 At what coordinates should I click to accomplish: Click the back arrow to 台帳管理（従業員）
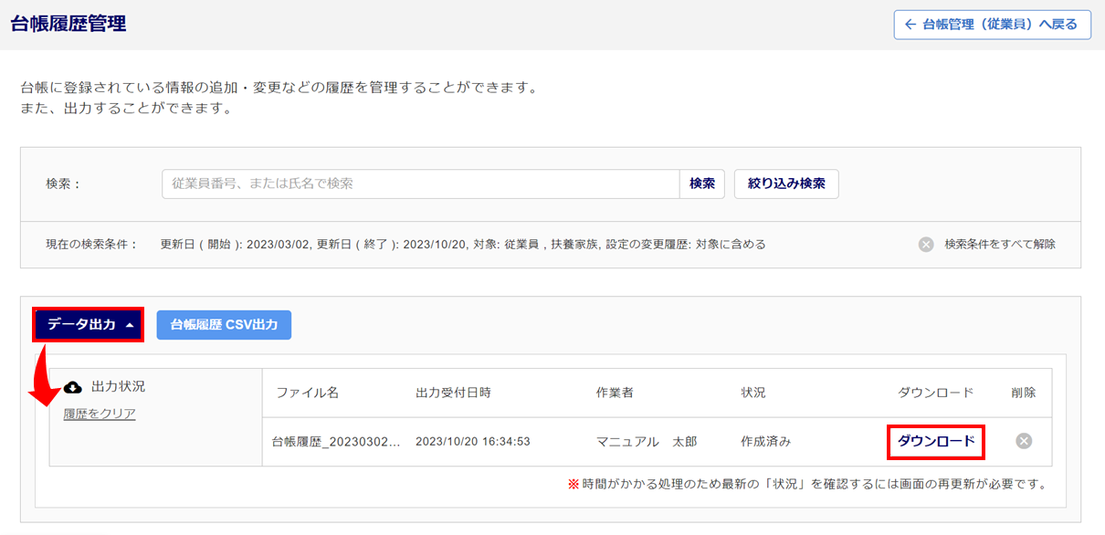(x=910, y=25)
